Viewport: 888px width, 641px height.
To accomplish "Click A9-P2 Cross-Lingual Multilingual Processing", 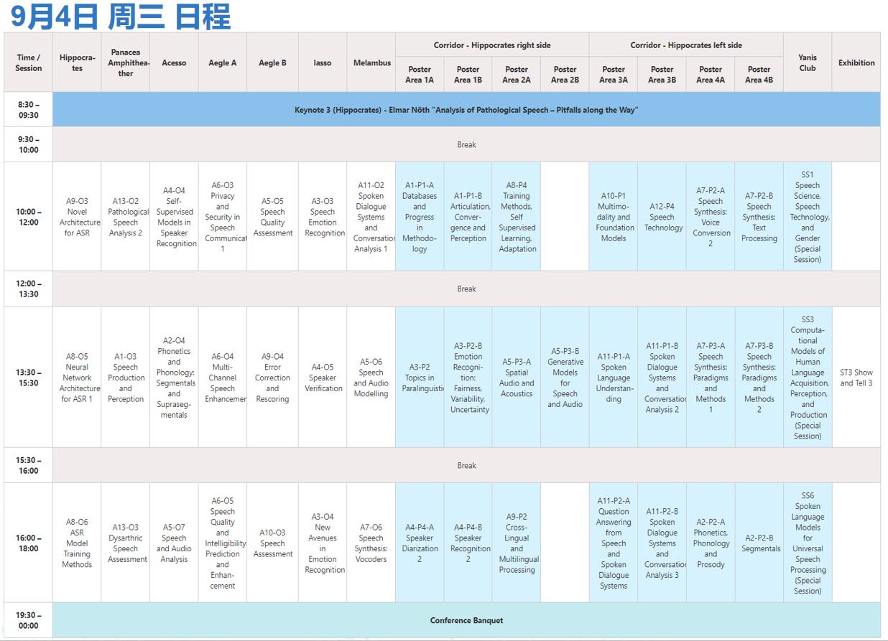I will pyautogui.click(x=517, y=543).
